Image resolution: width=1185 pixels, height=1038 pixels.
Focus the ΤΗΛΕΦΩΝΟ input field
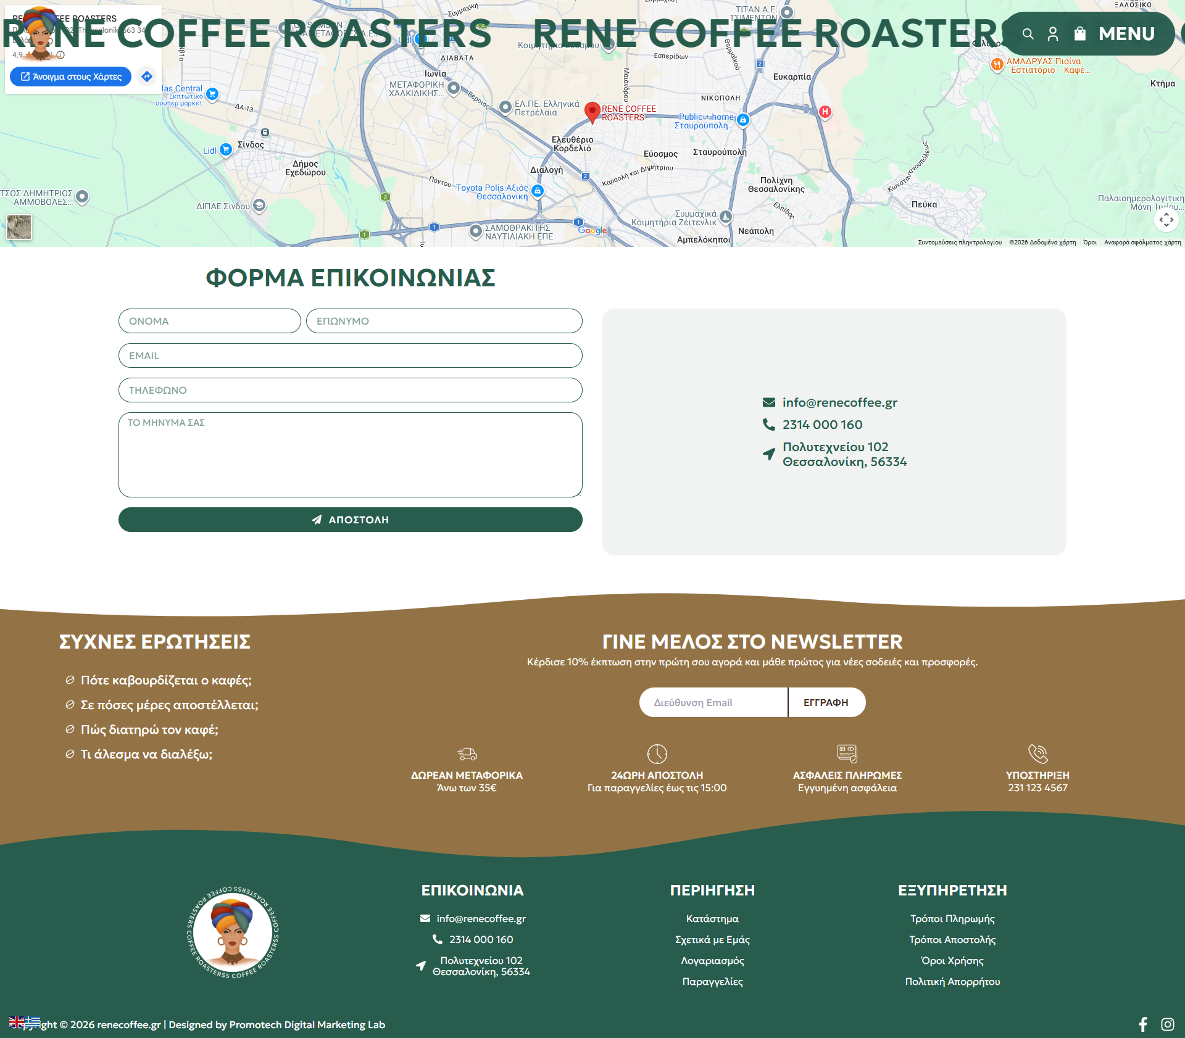pyautogui.click(x=351, y=390)
